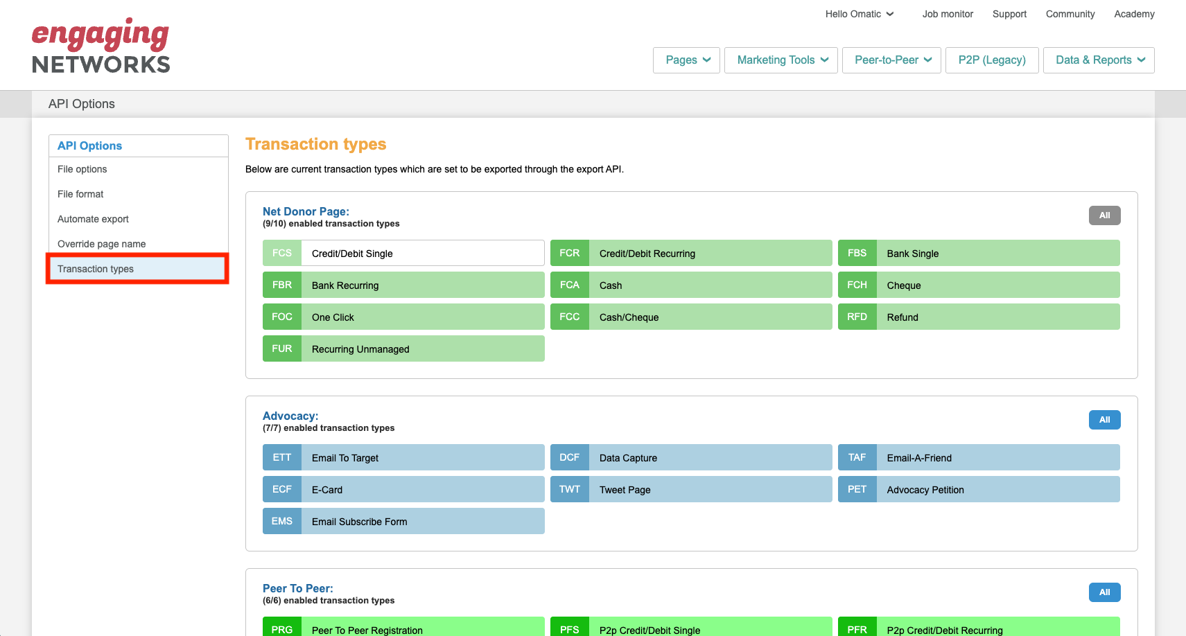1186x636 pixels.
Task: Toggle the FOC One Click type
Action: [x=403, y=317]
